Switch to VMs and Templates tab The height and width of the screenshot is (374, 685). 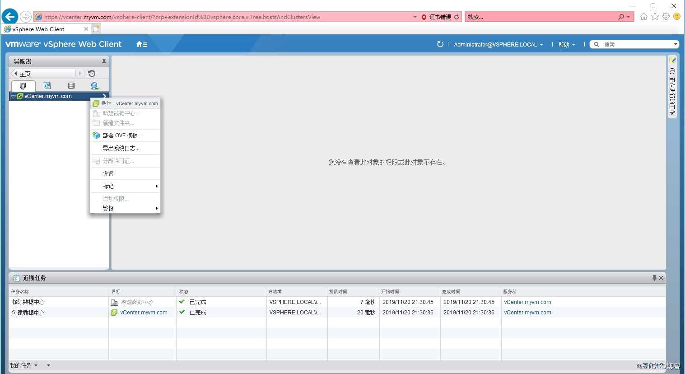(47, 86)
